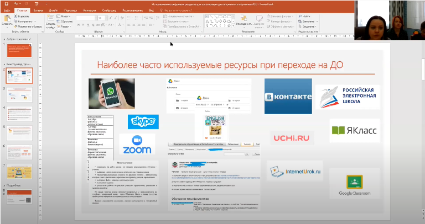Switch to the Рецензирование tab
This screenshot has height=224, width=425.
point(133,10)
